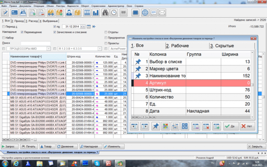Open the calendar picker next to date
The height and width of the screenshot is (167, 267).
[89, 27]
